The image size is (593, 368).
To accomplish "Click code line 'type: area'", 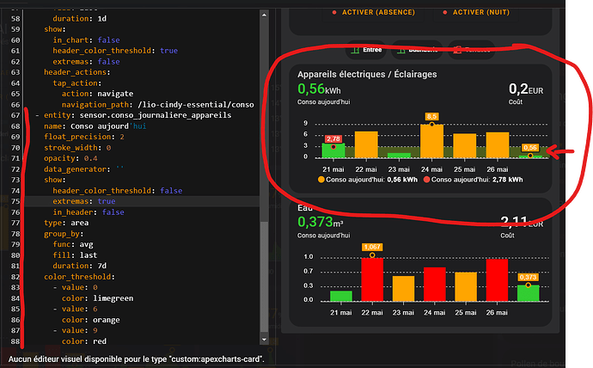I will (66, 223).
